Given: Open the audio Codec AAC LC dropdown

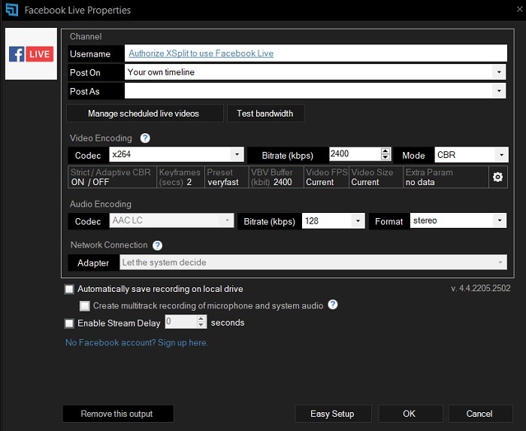Looking at the screenshot, I should click(171, 220).
